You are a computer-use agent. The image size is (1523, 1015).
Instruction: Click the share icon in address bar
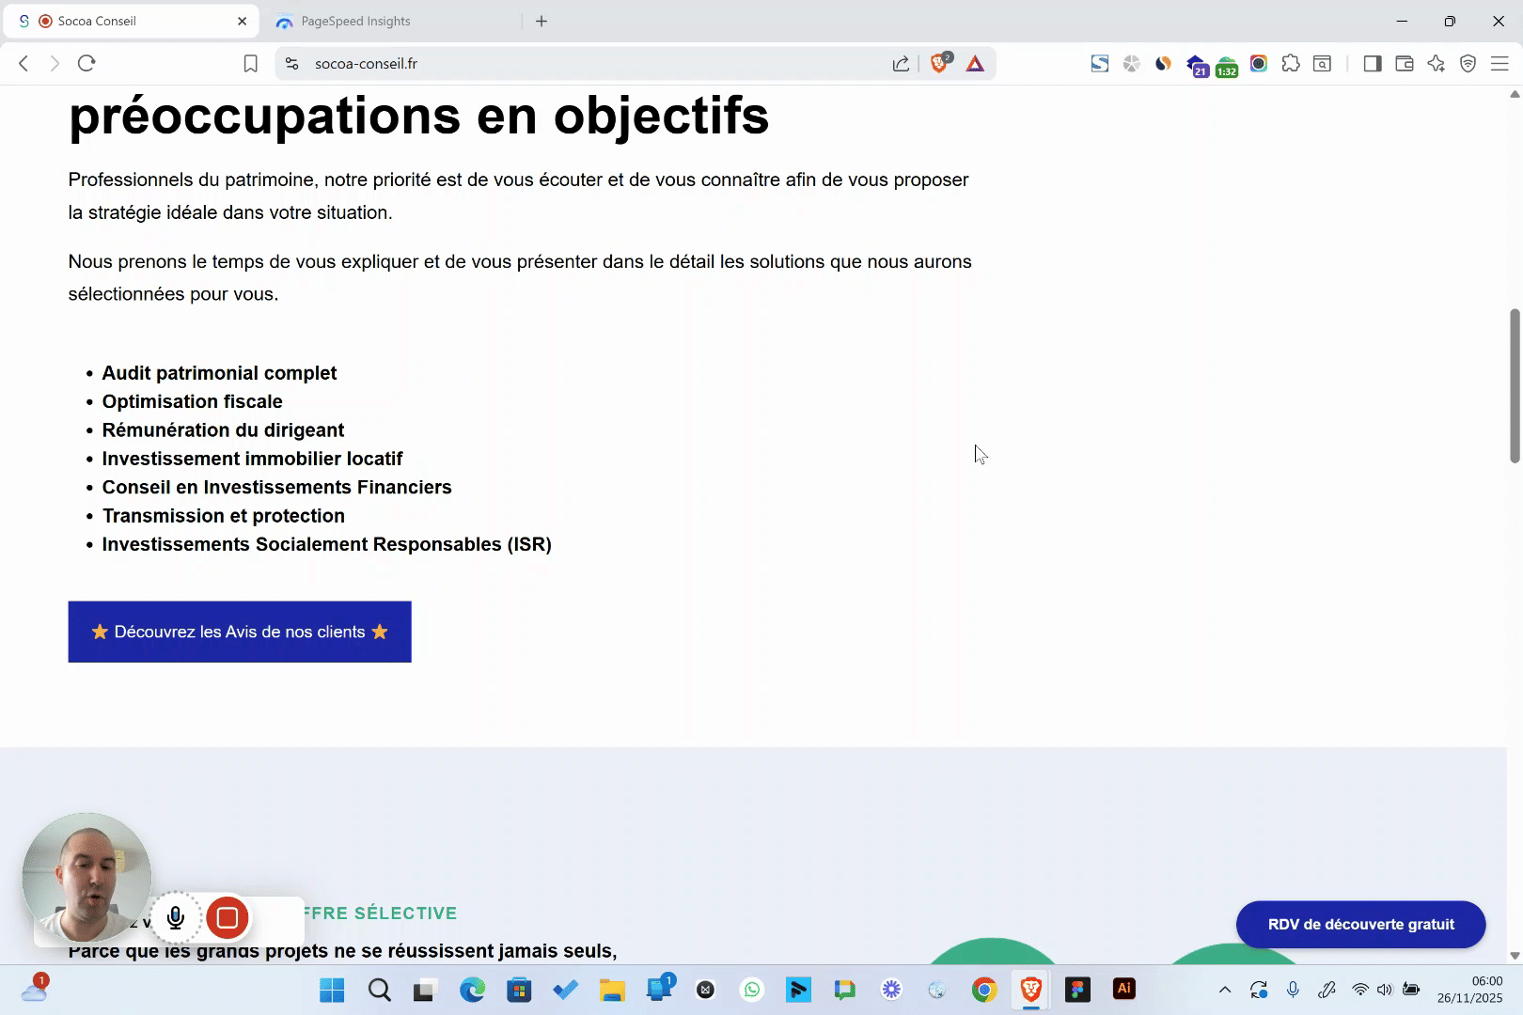901,63
